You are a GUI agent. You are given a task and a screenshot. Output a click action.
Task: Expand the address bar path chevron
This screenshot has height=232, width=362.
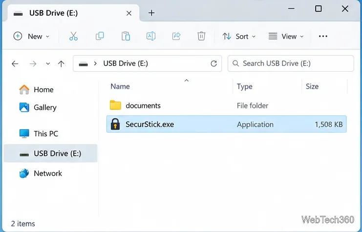coord(95,63)
